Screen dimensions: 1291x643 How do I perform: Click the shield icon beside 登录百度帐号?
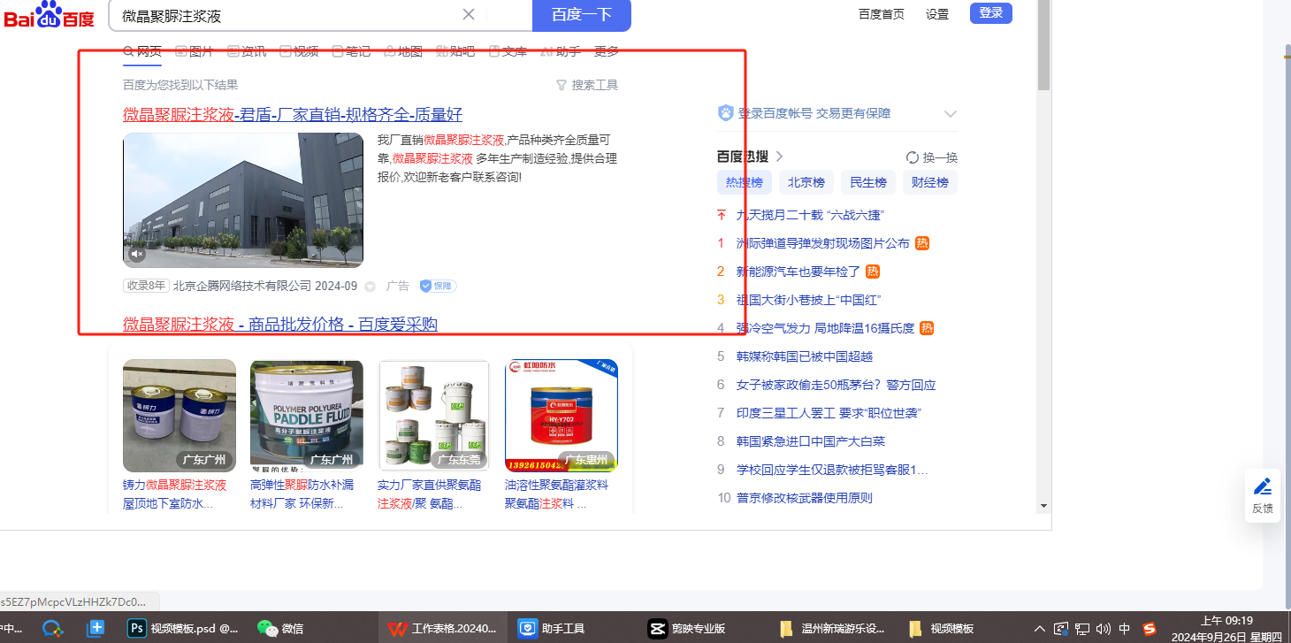click(726, 113)
